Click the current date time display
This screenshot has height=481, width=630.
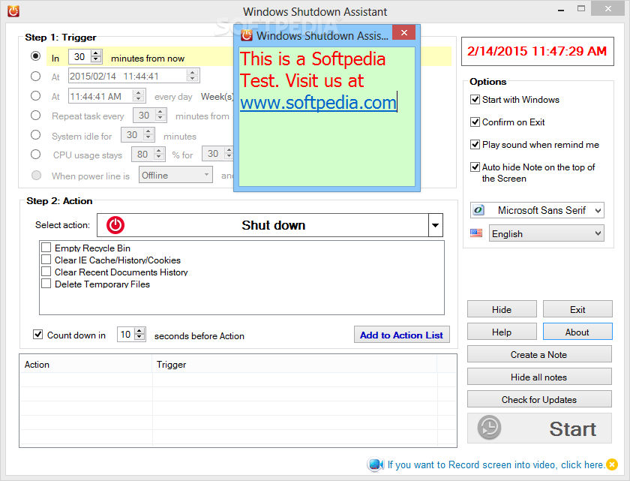coord(537,51)
